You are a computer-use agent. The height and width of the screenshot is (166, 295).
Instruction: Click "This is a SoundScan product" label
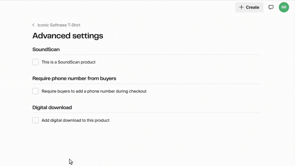pyautogui.click(x=68, y=62)
